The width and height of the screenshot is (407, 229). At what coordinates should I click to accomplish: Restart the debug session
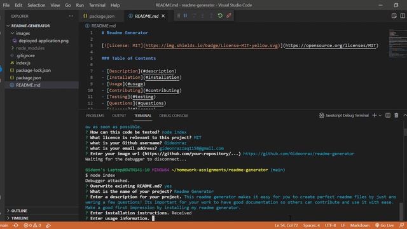(x=220, y=16)
